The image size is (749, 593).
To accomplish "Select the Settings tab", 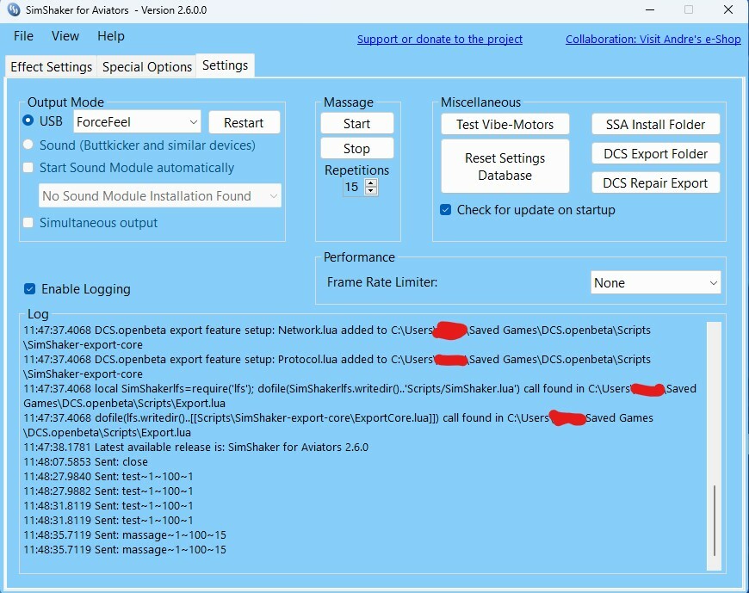I will coord(225,65).
